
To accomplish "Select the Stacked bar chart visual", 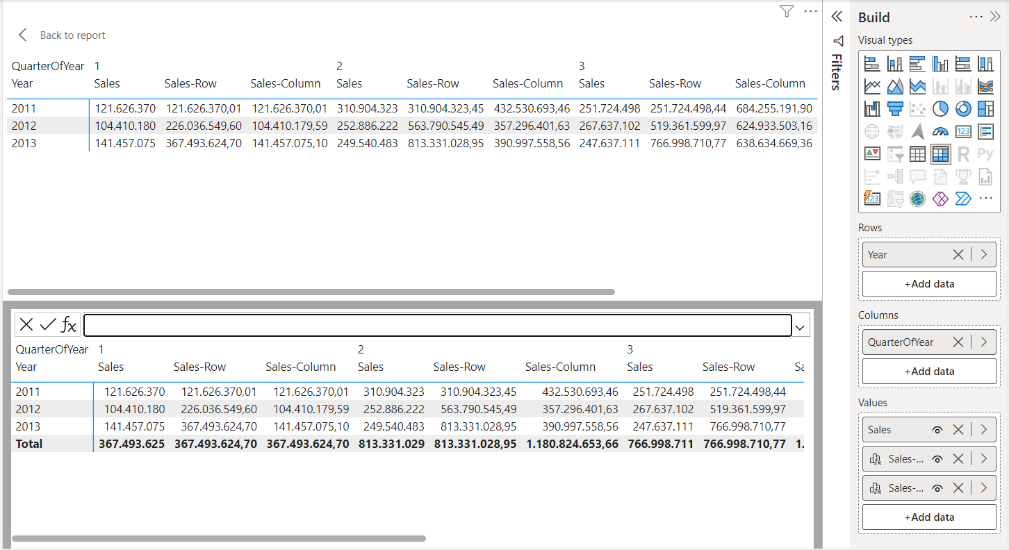I will point(872,64).
